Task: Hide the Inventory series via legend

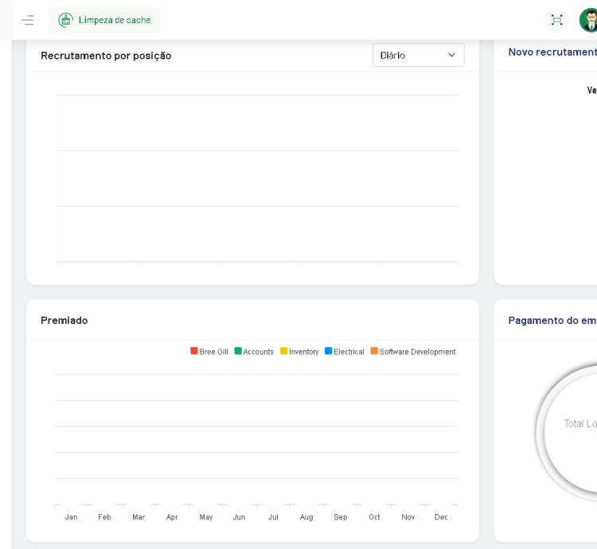Action: [x=299, y=352]
